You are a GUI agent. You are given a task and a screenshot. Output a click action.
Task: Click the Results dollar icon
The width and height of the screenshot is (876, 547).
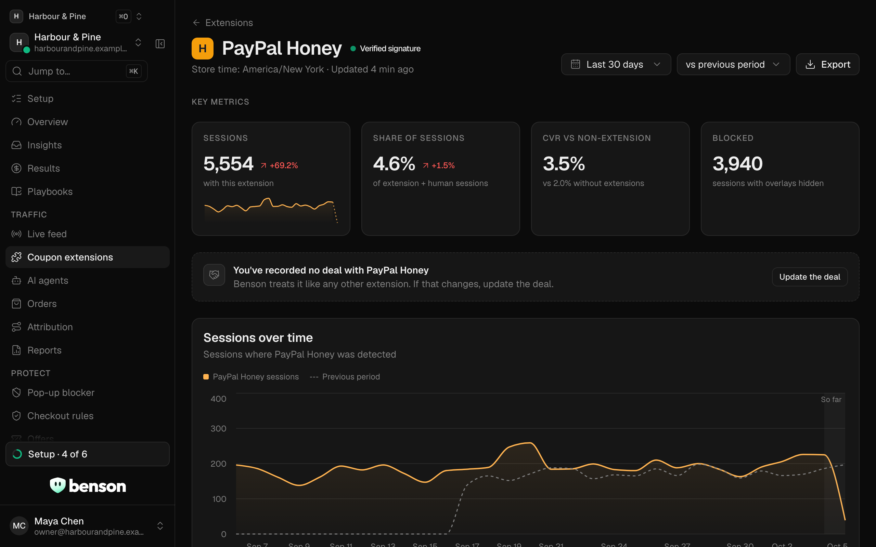(16, 168)
